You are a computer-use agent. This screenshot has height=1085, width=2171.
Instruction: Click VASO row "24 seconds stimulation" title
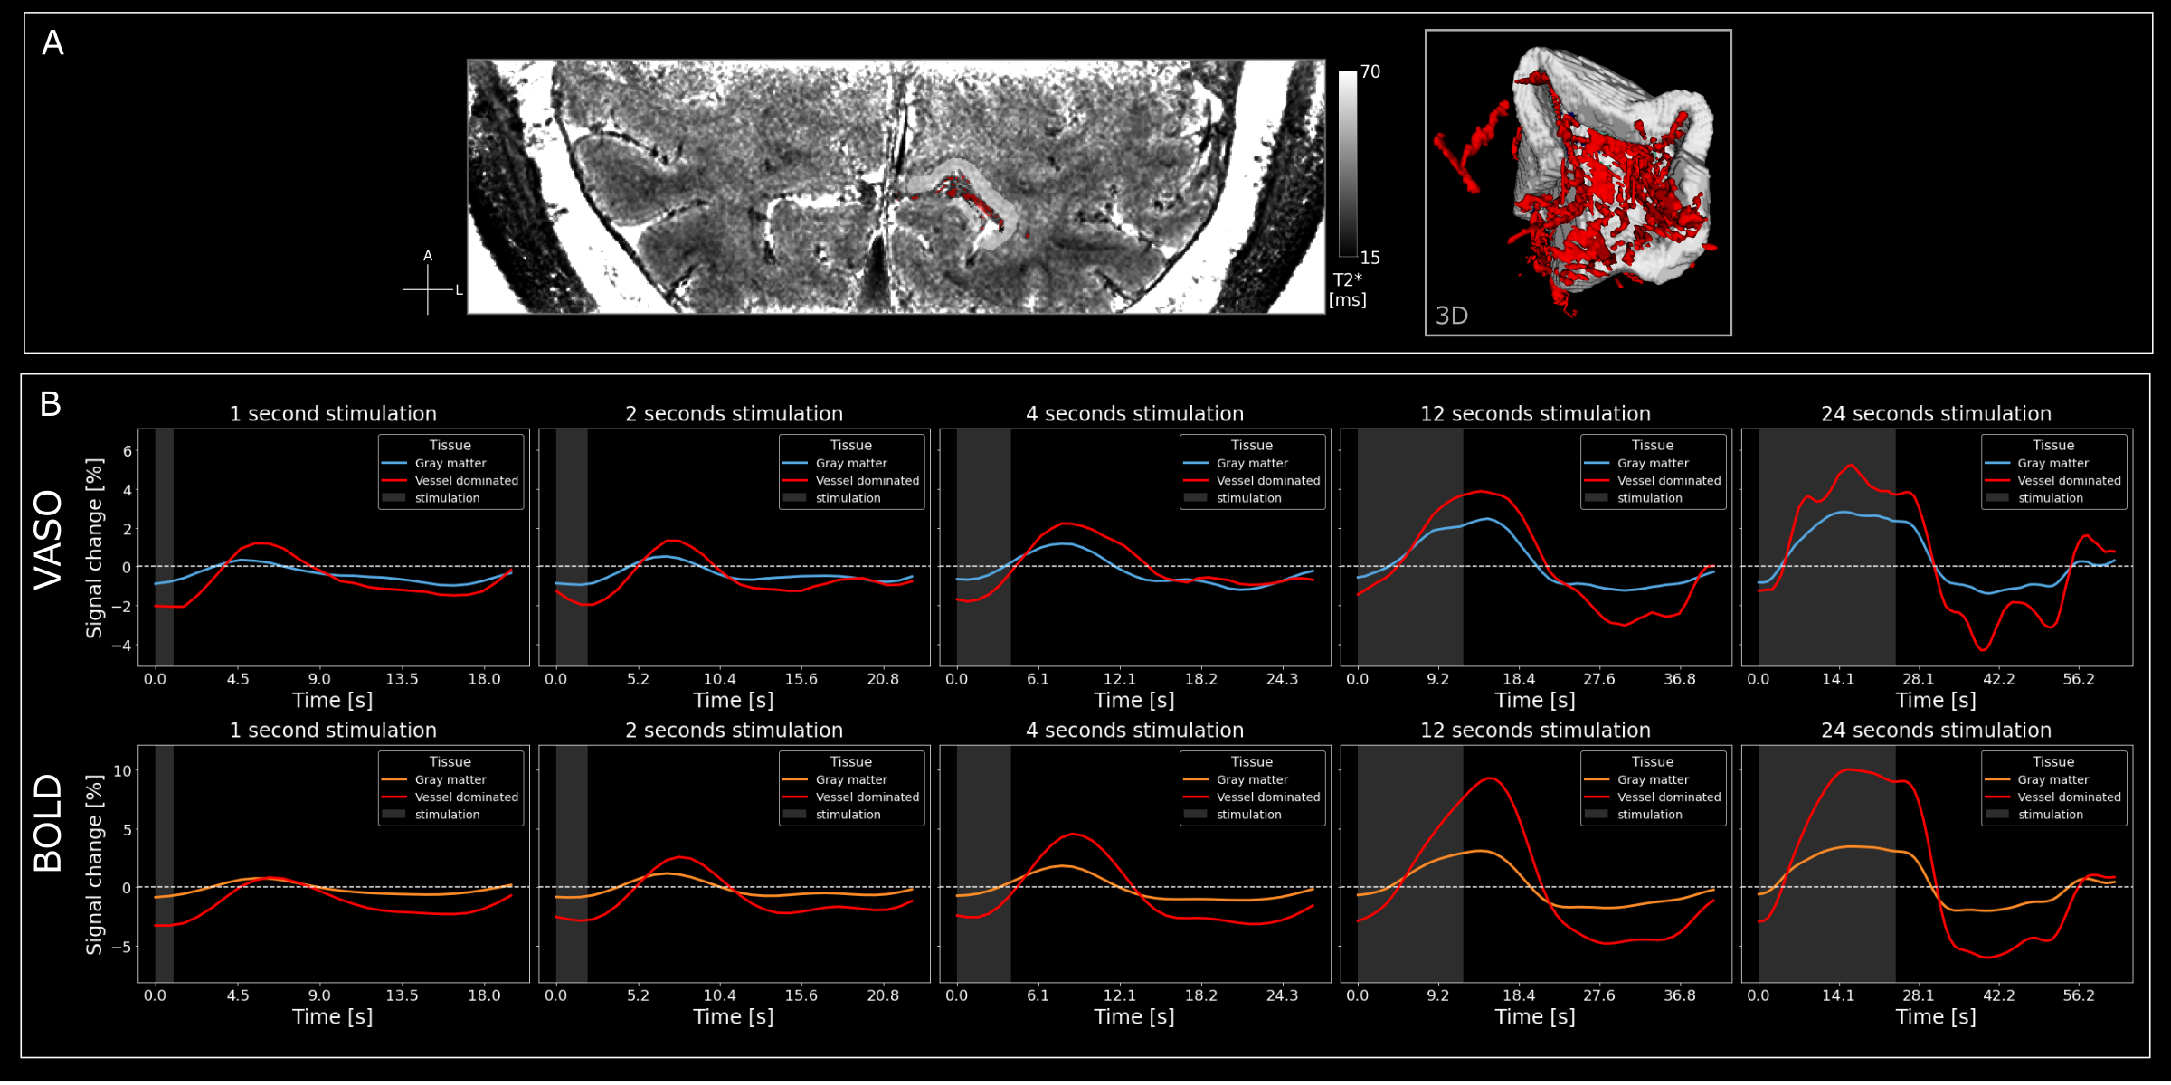click(x=1936, y=414)
